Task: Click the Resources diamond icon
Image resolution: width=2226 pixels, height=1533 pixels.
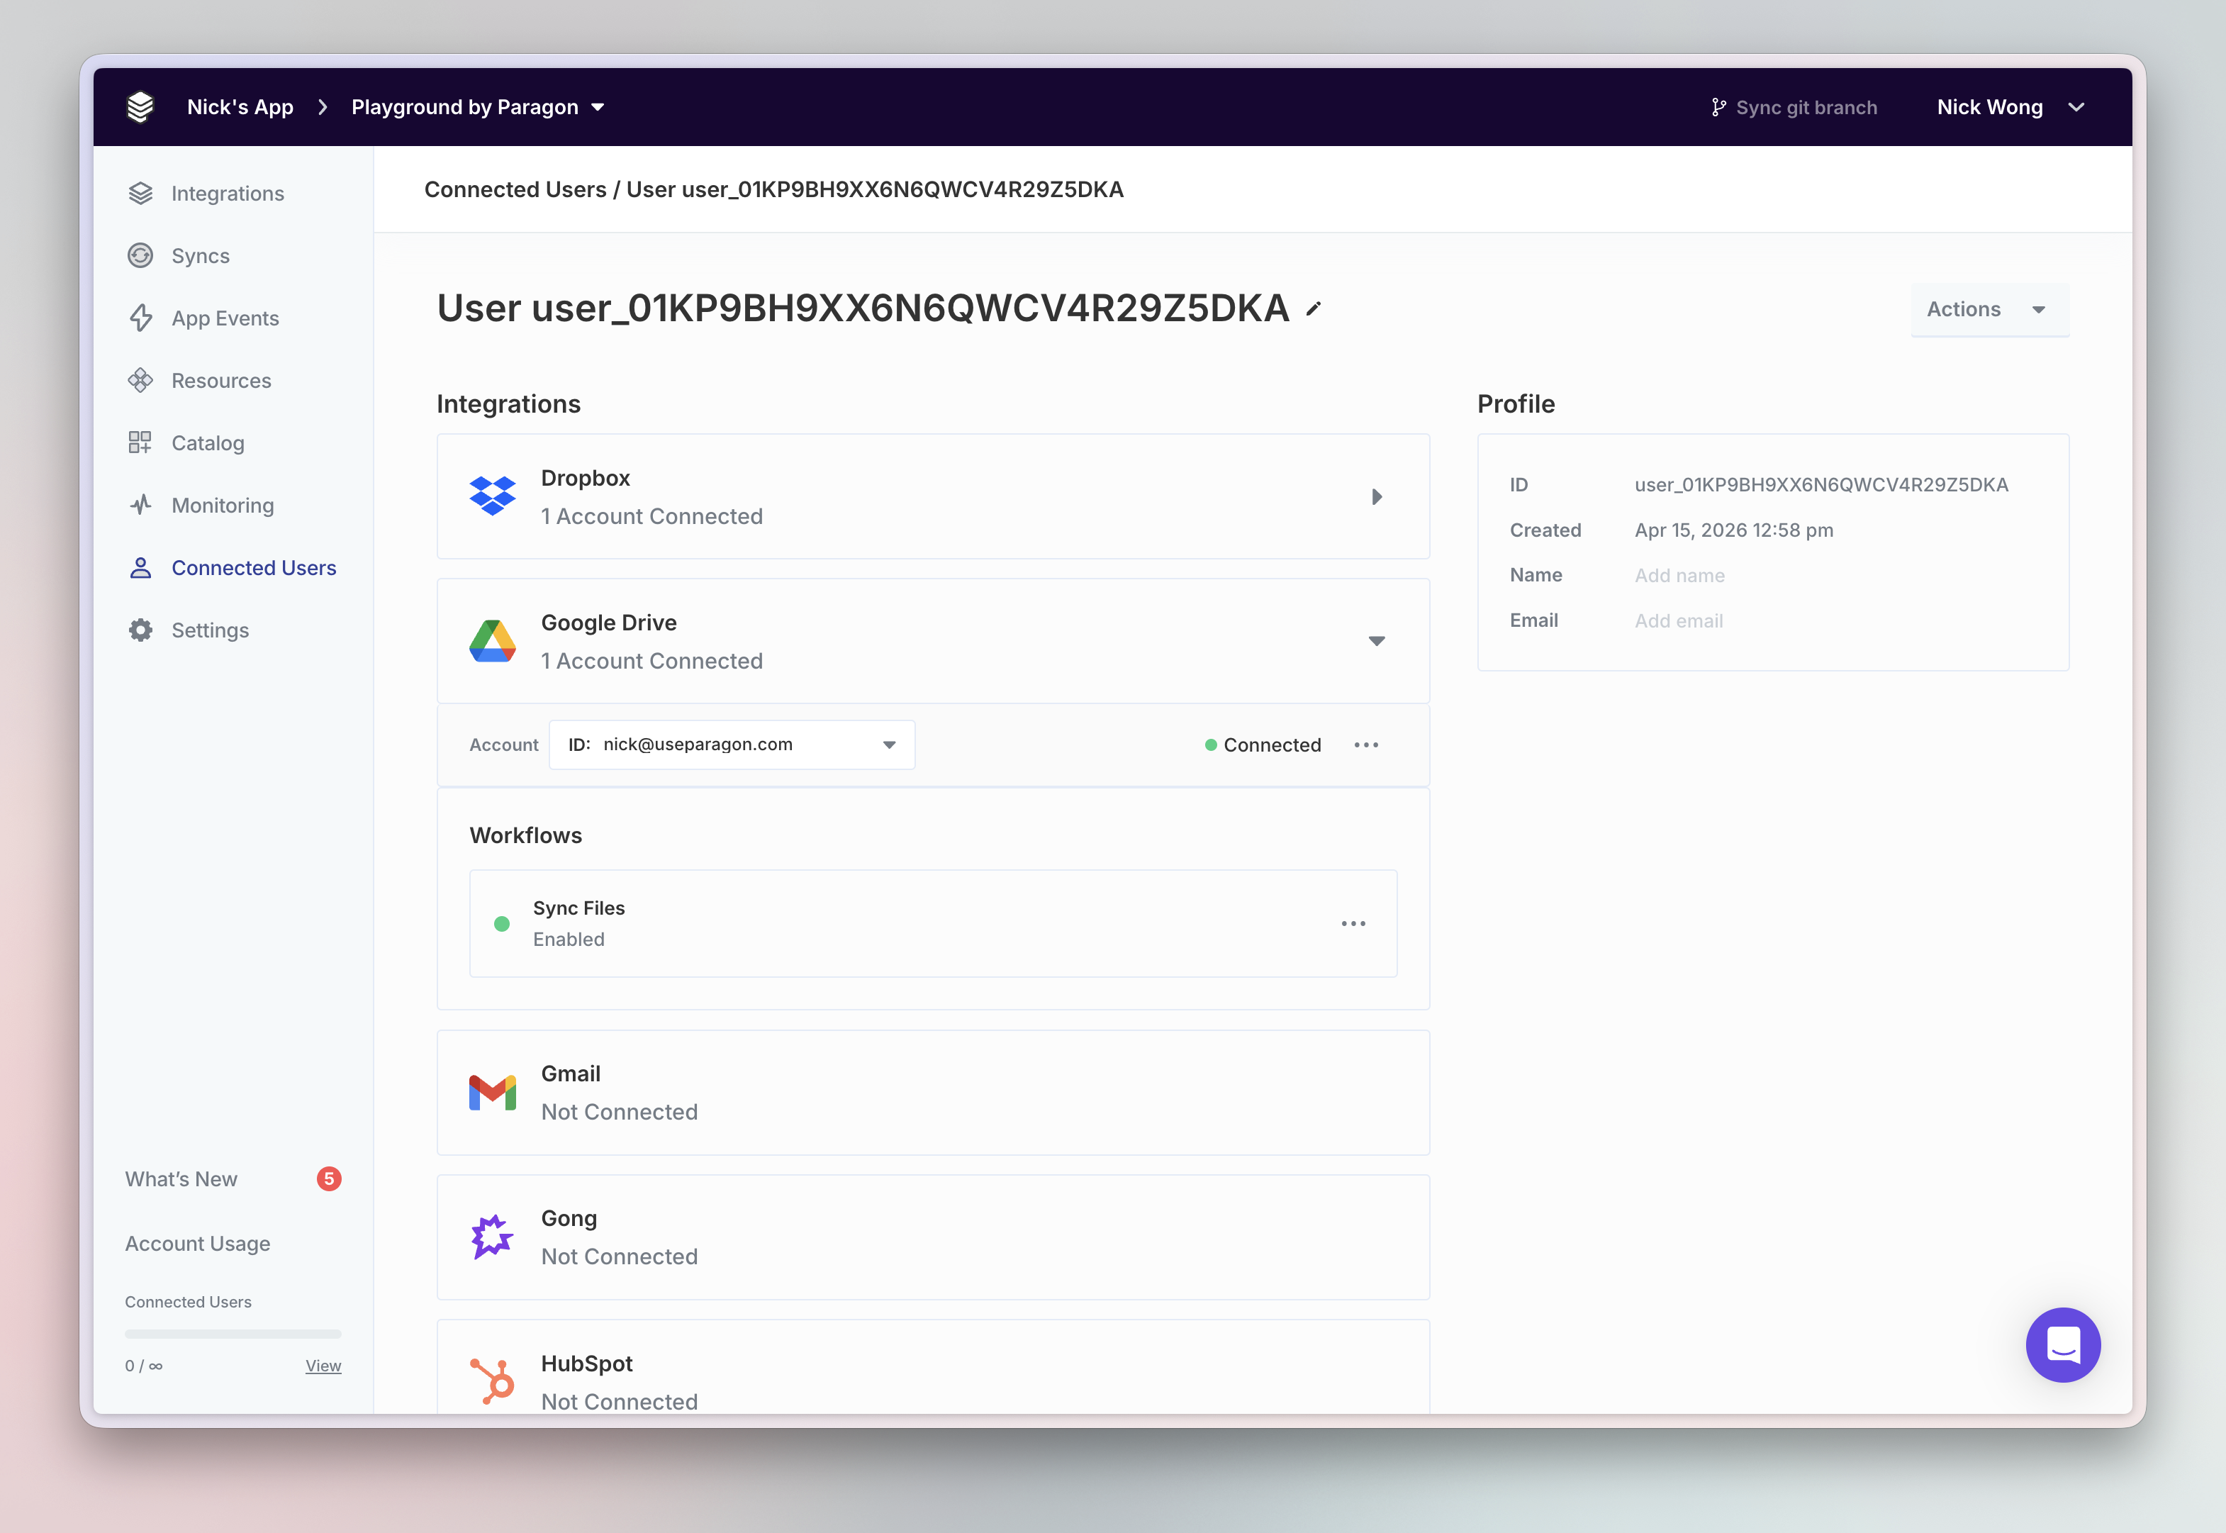Action: pyautogui.click(x=141, y=380)
